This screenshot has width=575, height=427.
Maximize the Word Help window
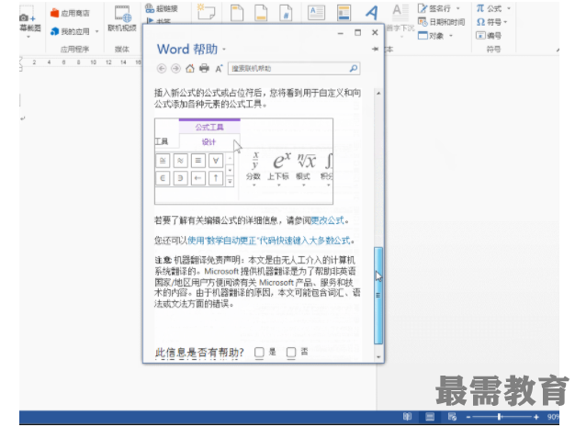pyautogui.click(x=357, y=33)
